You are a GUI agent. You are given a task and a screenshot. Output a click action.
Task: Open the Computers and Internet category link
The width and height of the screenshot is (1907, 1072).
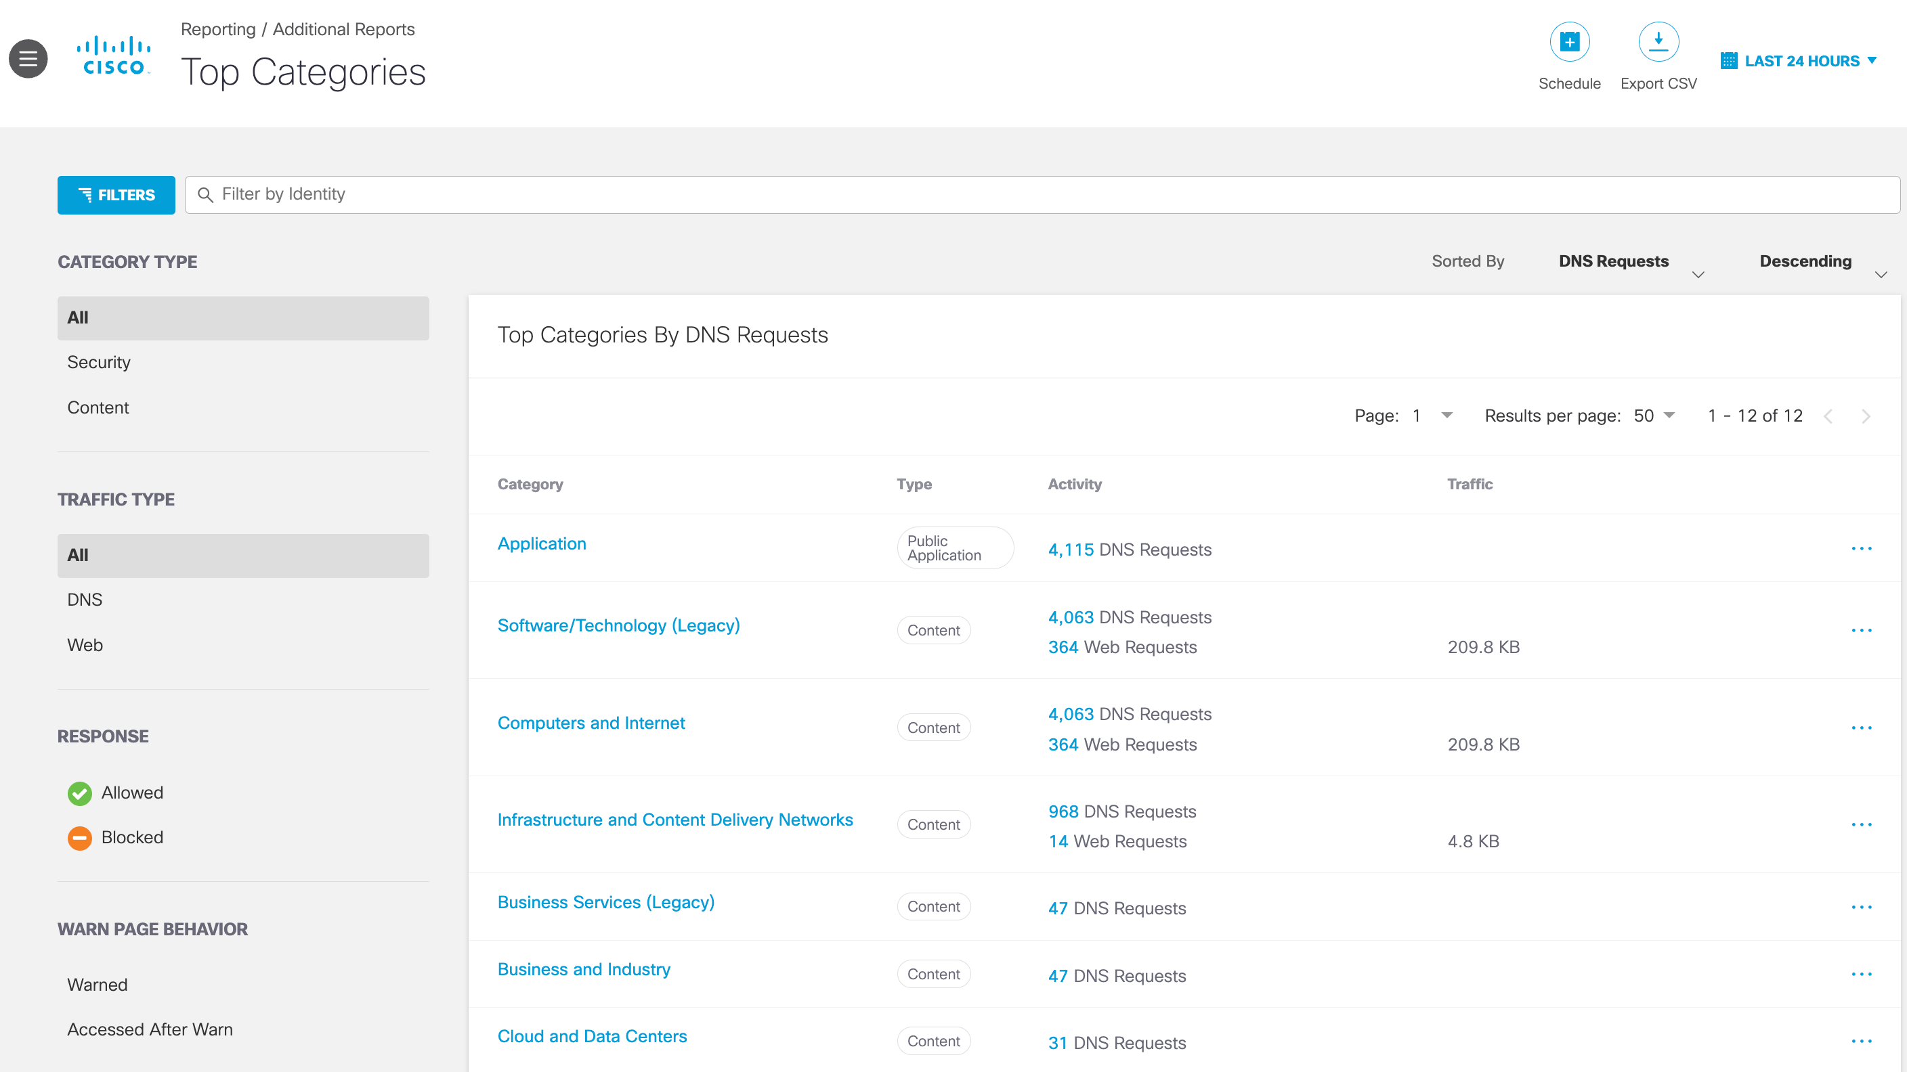[591, 723]
